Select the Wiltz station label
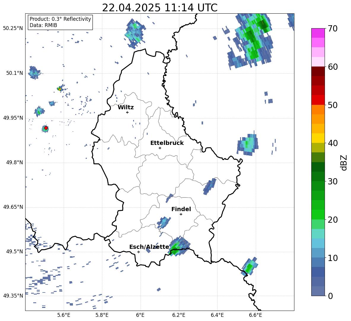The height and width of the screenshot is (321, 351). tap(126, 107)
